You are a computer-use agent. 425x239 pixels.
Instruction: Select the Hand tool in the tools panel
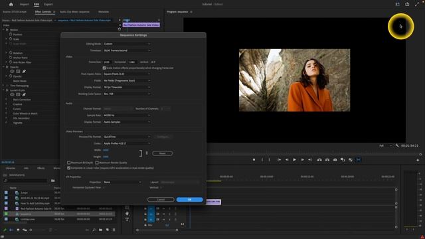(x=127, y=214)
